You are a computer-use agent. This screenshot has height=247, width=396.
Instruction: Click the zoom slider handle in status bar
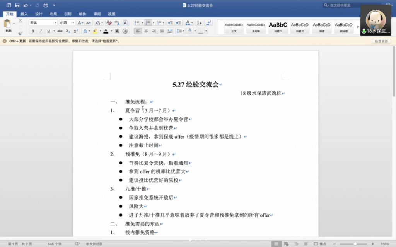click(x=355, y=244)
